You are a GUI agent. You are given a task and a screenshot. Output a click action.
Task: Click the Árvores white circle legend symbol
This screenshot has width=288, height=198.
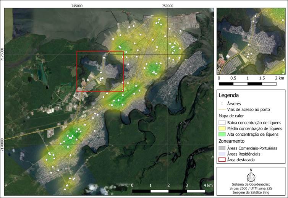pyautogui.click(x=222, y=104)
